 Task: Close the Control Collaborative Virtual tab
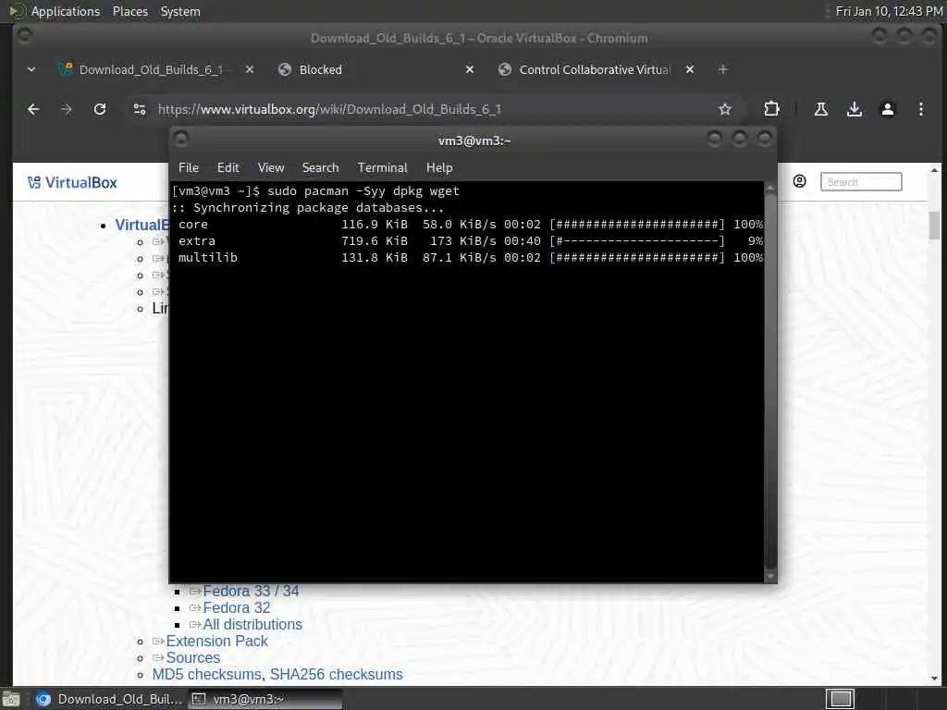[x=690, y=69]
